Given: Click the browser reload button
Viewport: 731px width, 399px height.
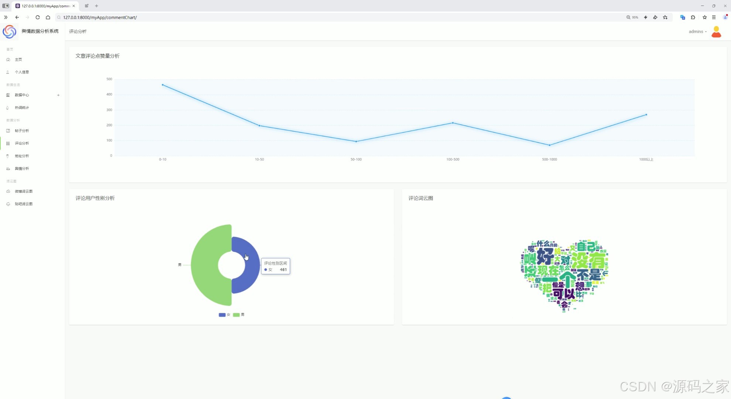Looking at the screenshot, I should [38, 17].
